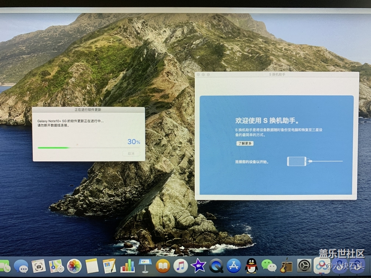Screen dimensions: 371x278
Task: Open QuickTime Player from the dock
Action: point(216,266)
